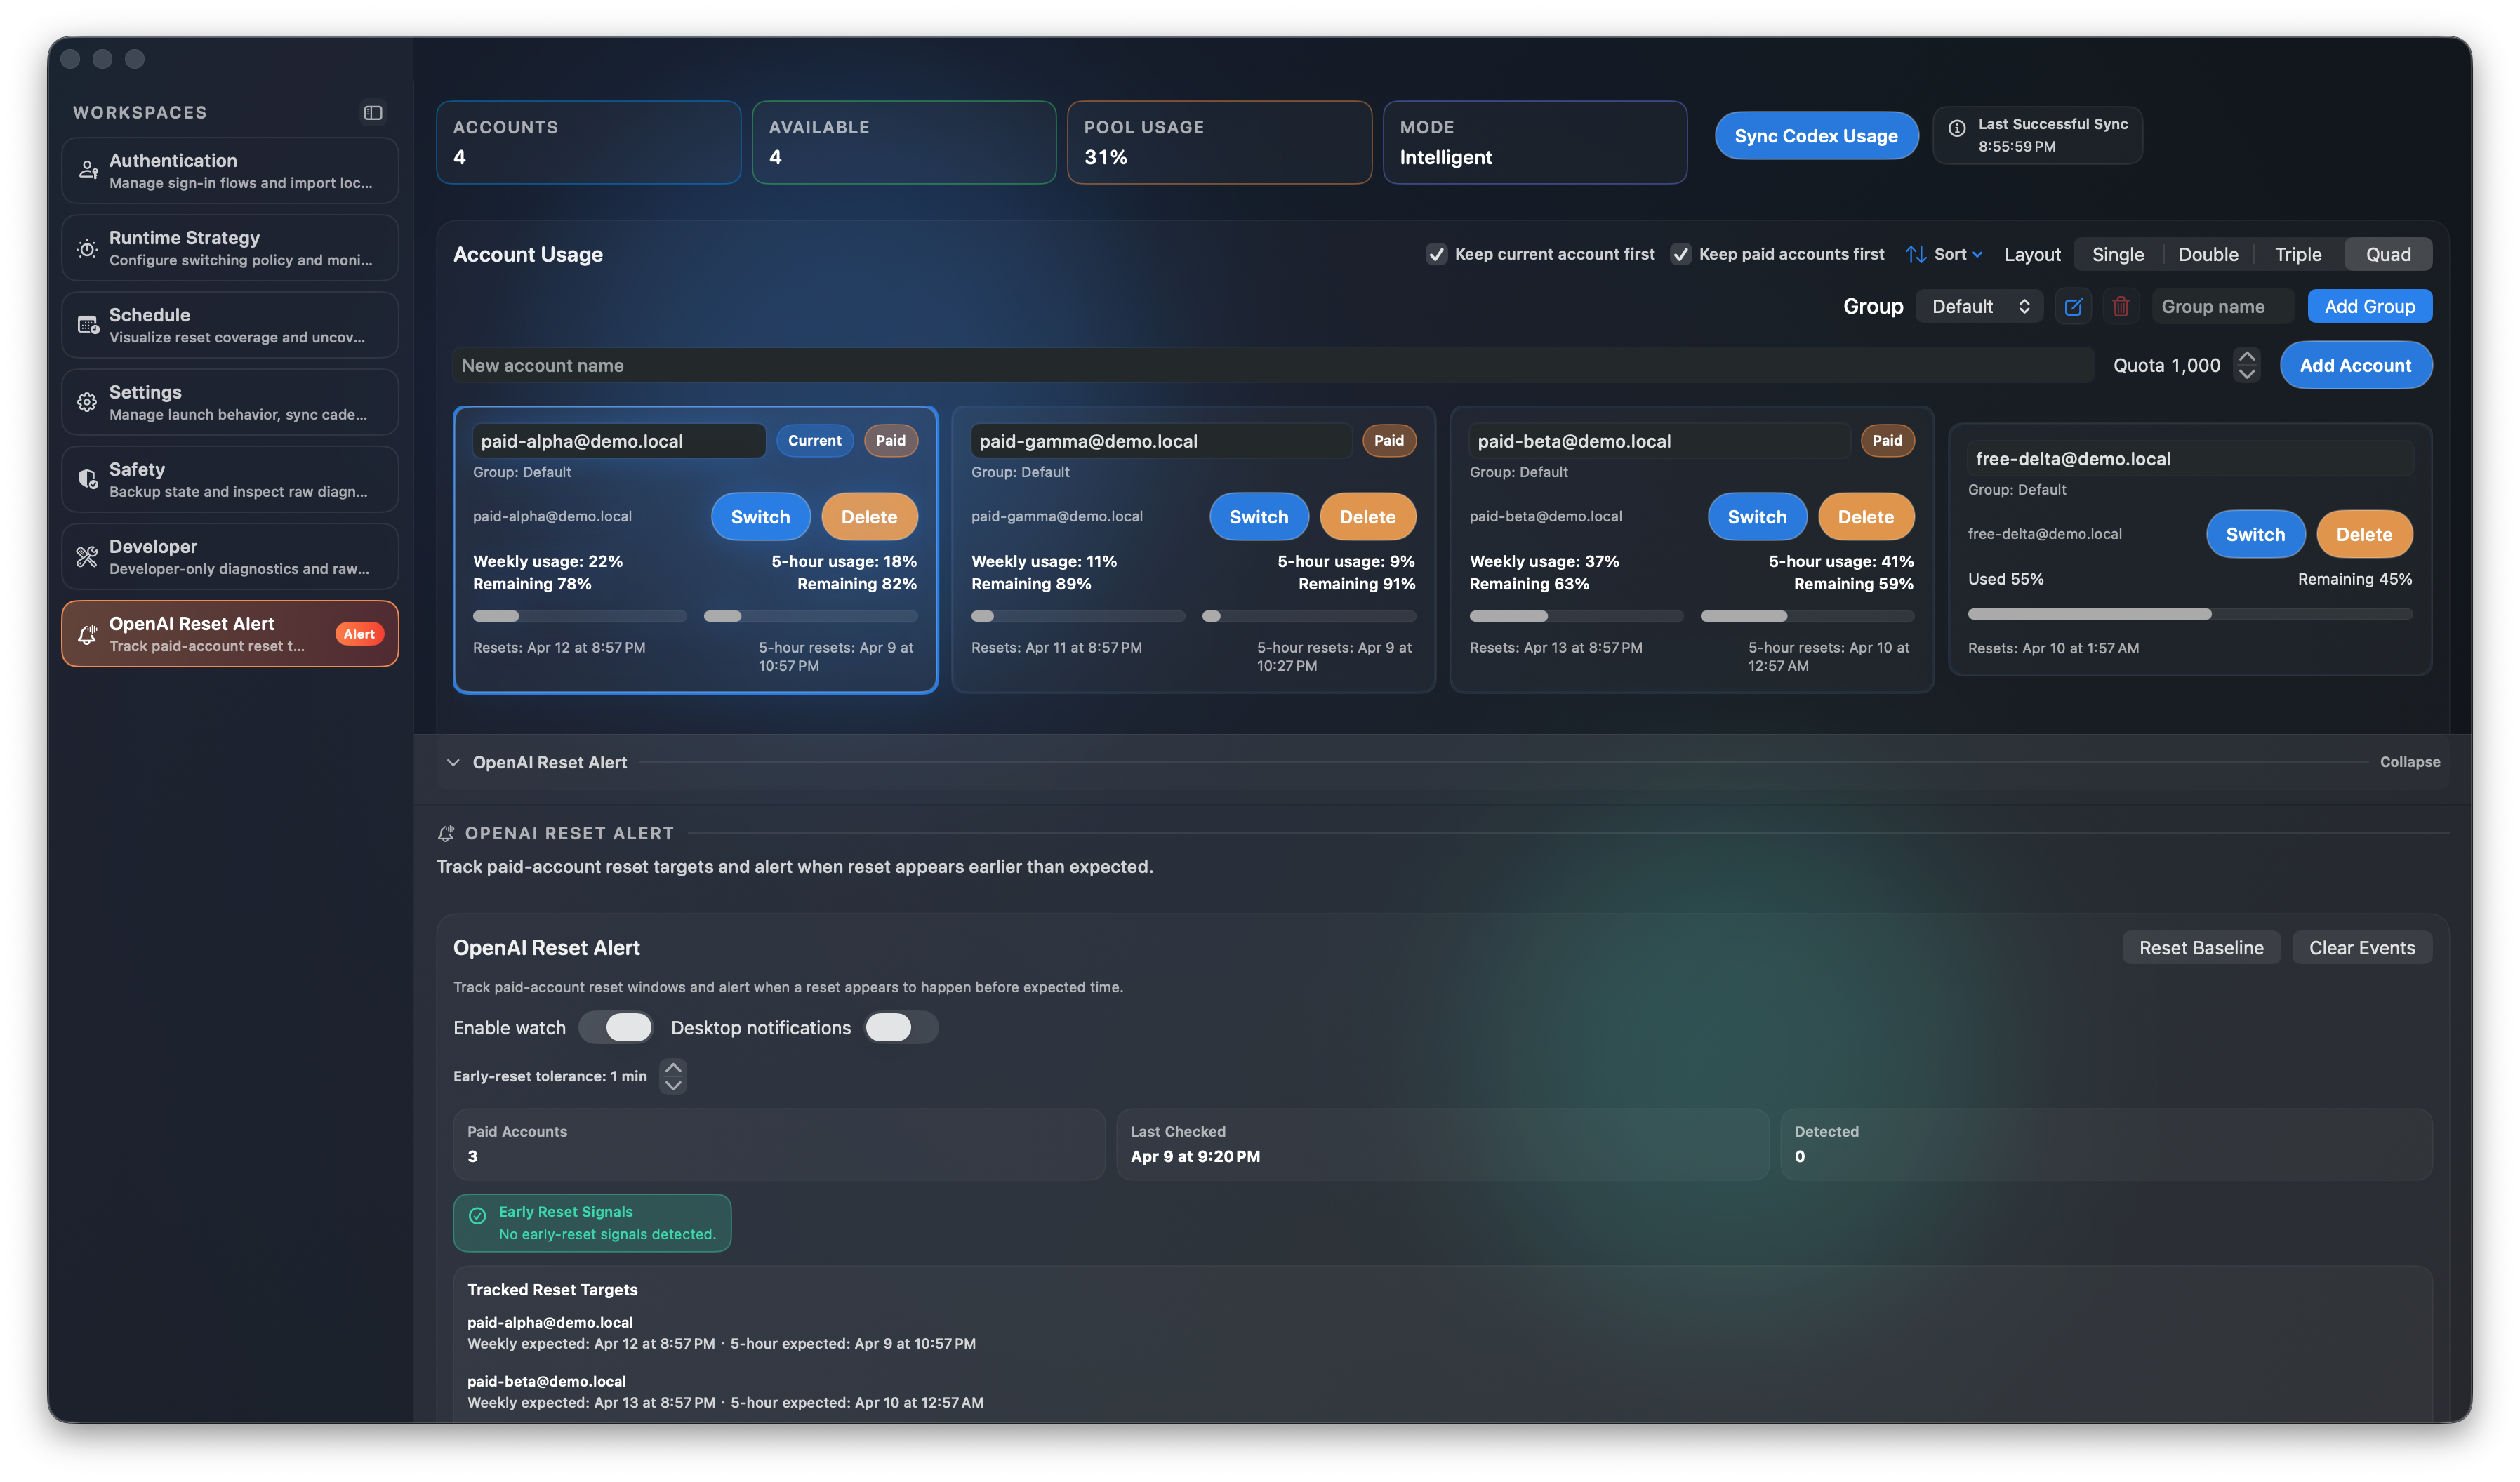The height and width of the screenshot is (1482, 2520).
Task: Click the edit group pencil icon
Action: tap(2073, 307)
